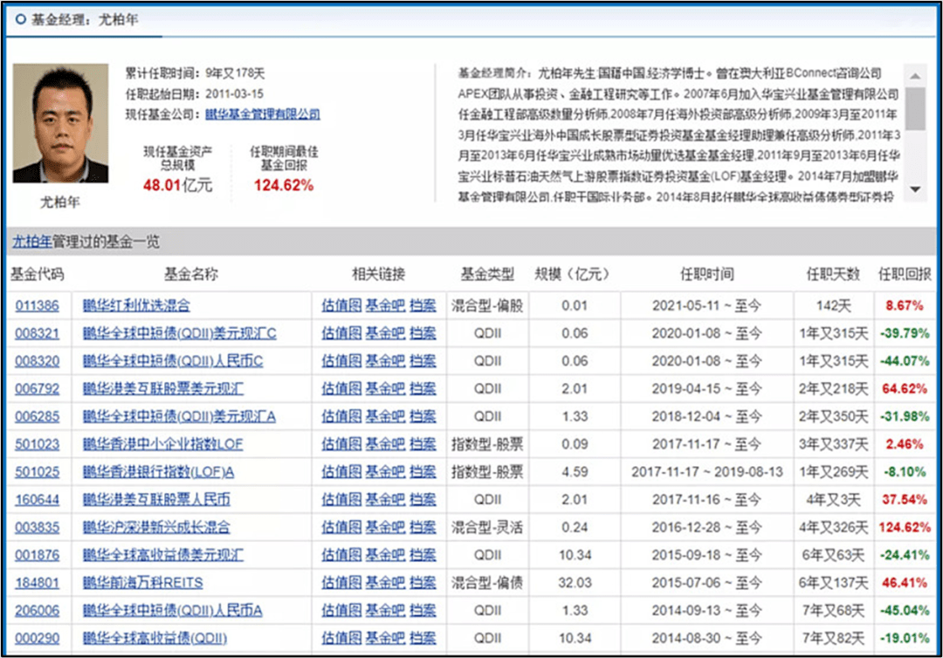
Task: Open the 鹏华全球中短债(QDII)美元现汇A fund link
Action: pyautogui.click(x=179, y=416)
